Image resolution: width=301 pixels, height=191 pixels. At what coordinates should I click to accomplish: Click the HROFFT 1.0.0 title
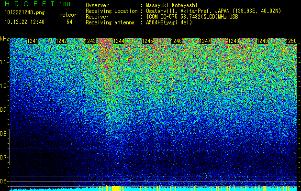pos(38,4)
